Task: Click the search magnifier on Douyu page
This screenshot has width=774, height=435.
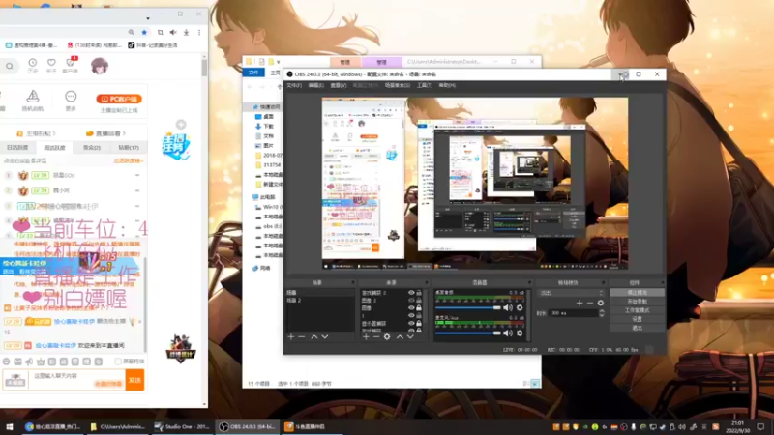Action: (x=10, y=66)
